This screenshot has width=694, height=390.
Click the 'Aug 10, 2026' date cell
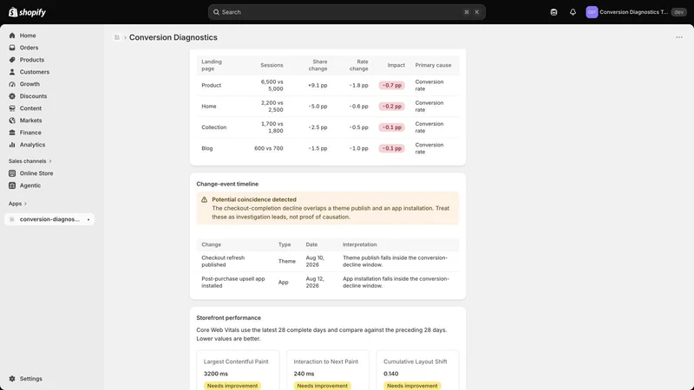click(x=315, y=261)
